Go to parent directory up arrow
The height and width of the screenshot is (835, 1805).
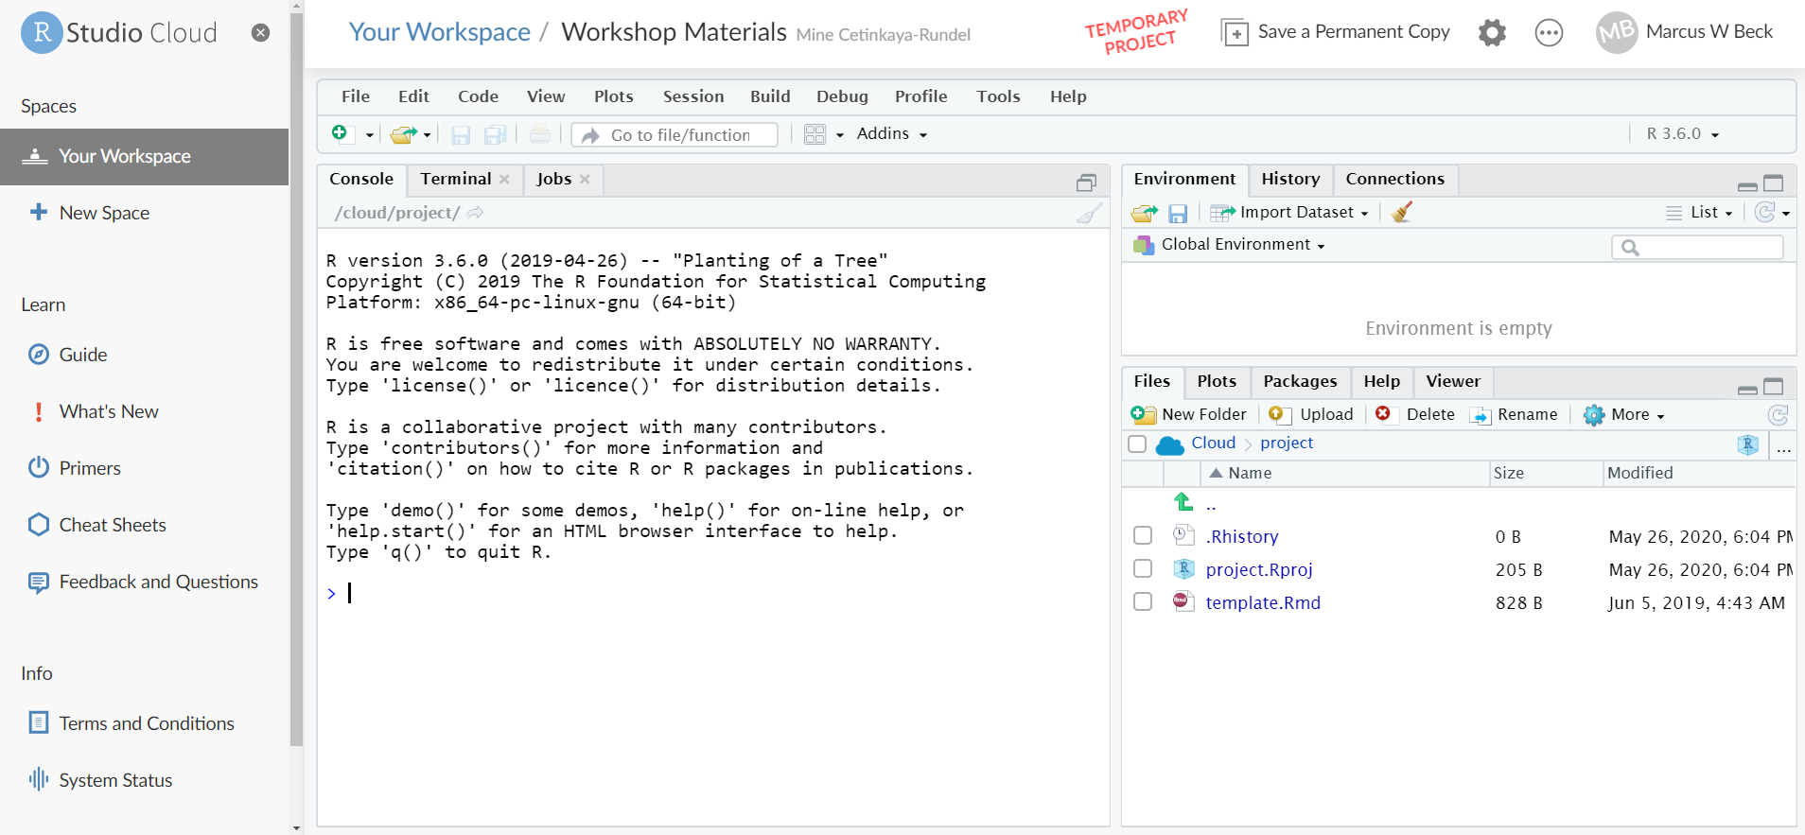[1183, 501]
